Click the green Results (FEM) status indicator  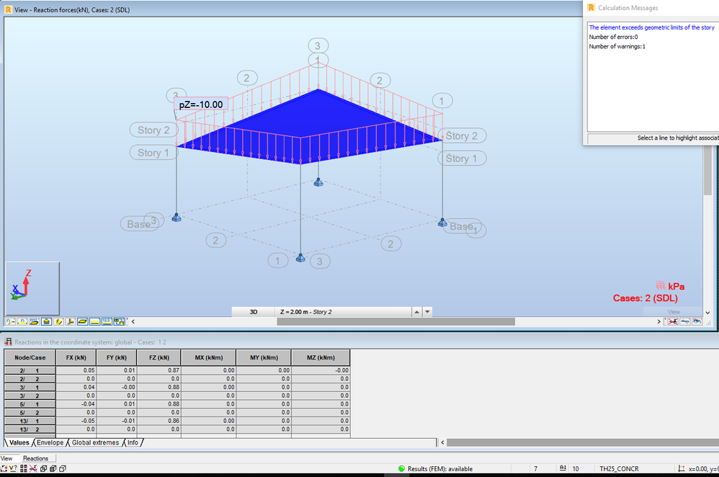pos(401,468)
